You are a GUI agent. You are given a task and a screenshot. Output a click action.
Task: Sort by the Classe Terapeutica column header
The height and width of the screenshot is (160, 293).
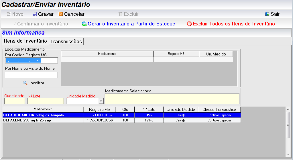(219, 109)
